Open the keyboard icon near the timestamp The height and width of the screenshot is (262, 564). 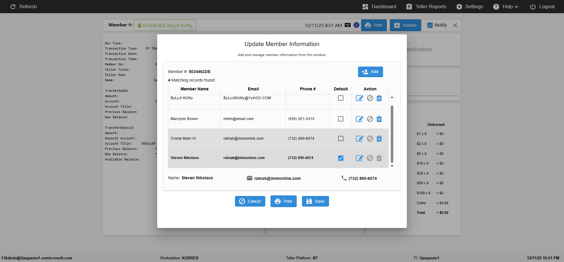pyautogui.click(x=348, y=25)
